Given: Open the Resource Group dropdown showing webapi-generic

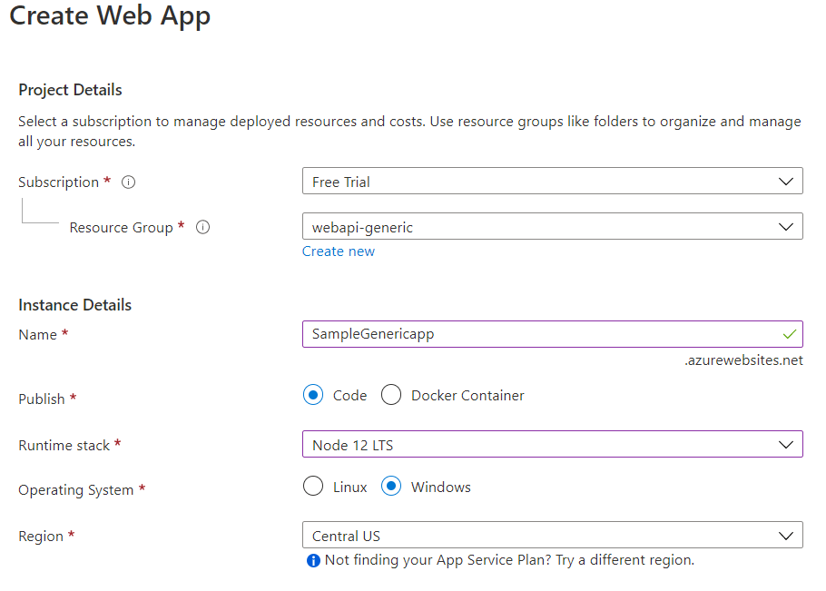Looking at the screenshot, I should coord(552,227).
